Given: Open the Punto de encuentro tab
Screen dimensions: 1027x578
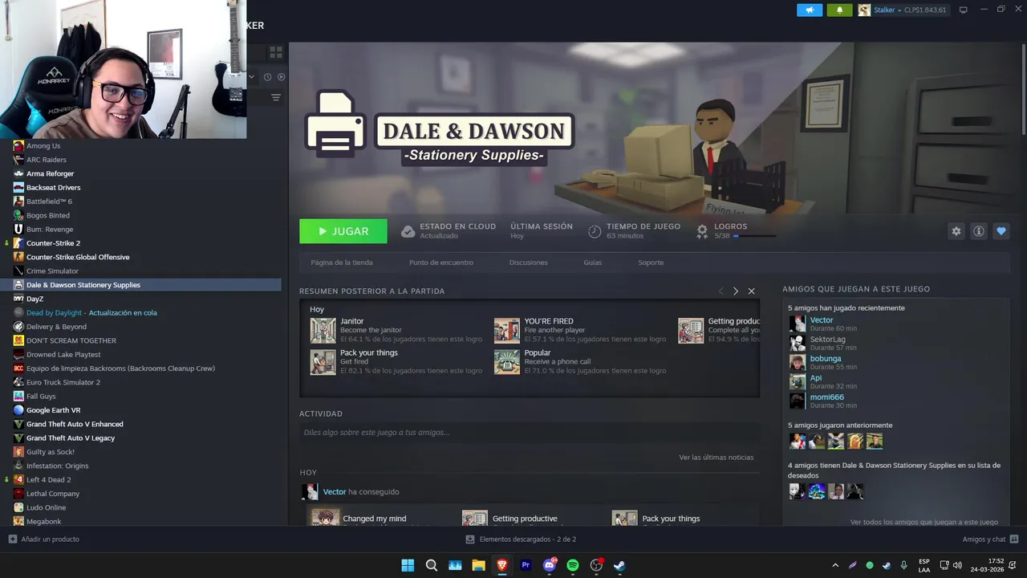Looking at the screenshot, I should [441, 263].
